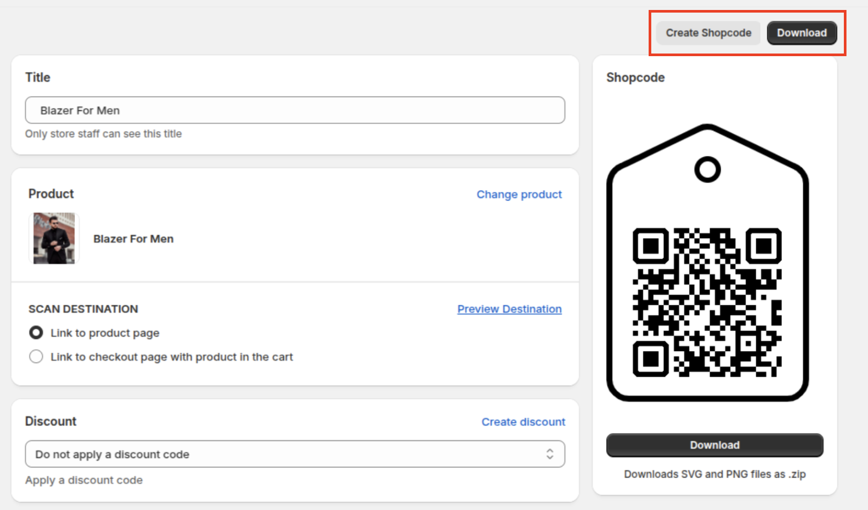Edit the Title input field
868x510 pixels.
(295, 110)
